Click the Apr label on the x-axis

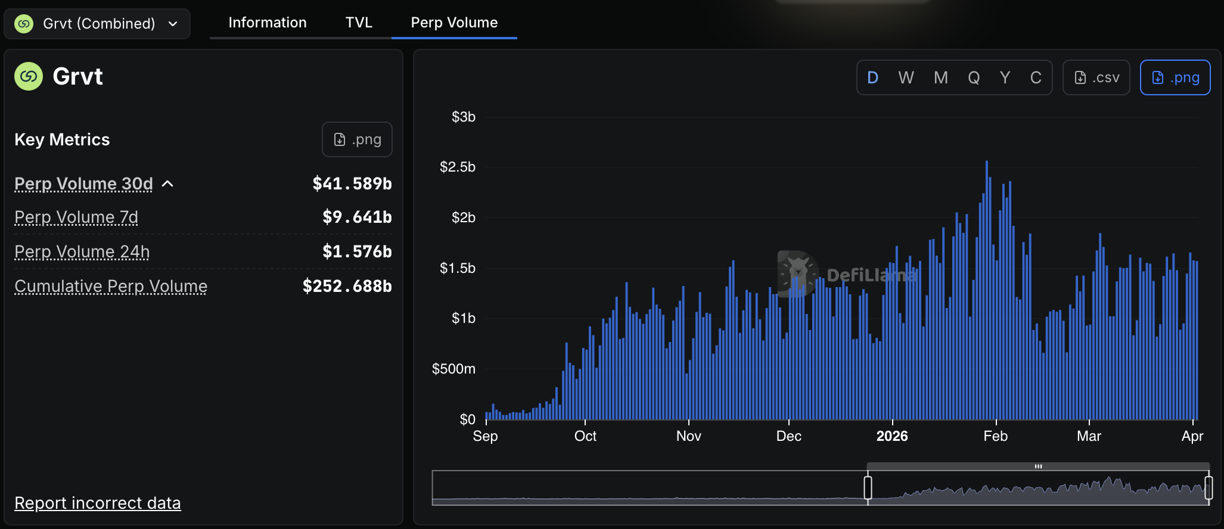pos(1192,436)
